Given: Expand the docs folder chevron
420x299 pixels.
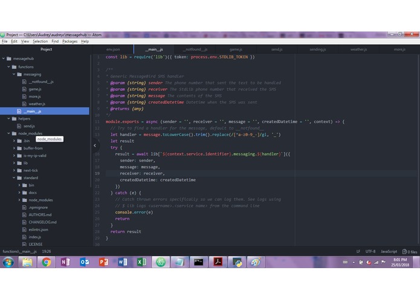Looking at the screenshot, I should click(x=19, y=192).
